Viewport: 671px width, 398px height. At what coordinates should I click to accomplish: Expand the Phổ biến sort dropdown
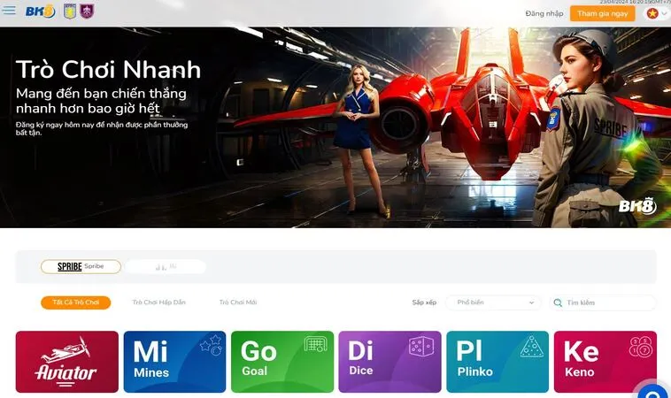491,302
